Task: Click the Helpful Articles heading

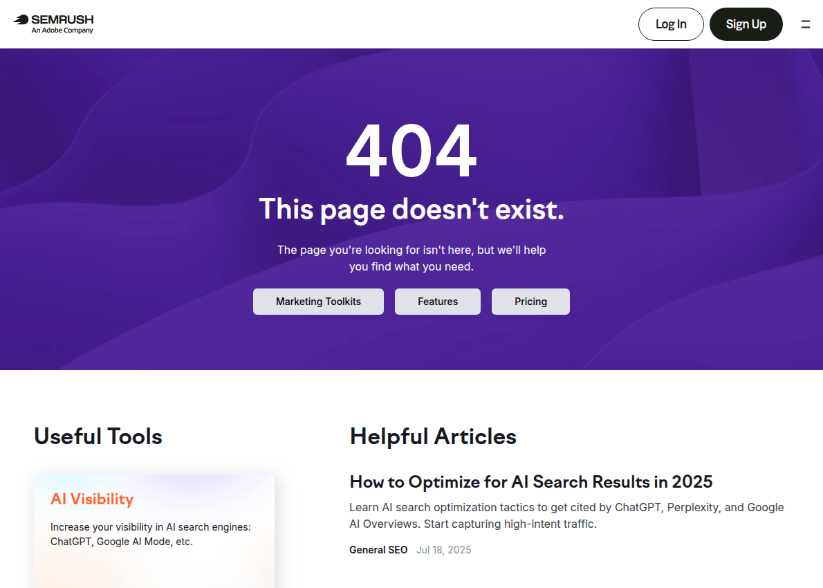Action: 433,437
